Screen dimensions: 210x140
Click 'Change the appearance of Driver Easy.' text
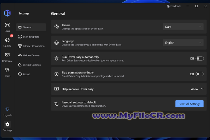point(83,29)
